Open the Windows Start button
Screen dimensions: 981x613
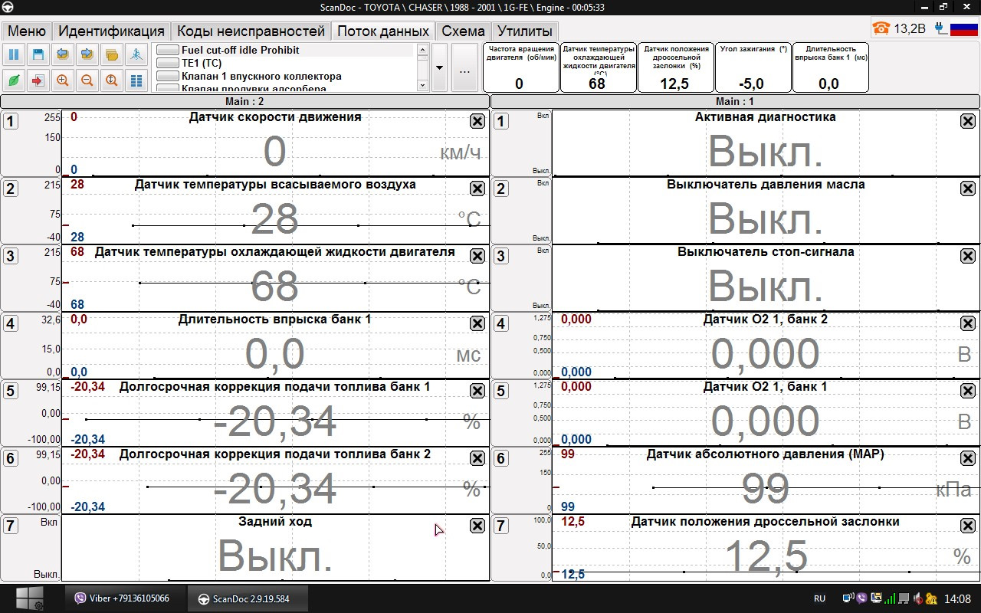[29, 598]
